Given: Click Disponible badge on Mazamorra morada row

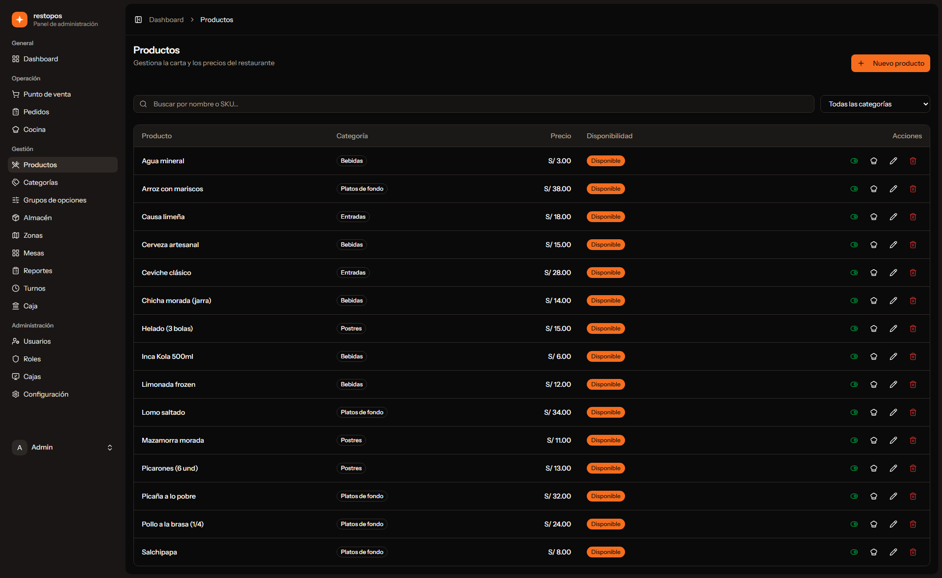Looking at the screenshot, I should (605, 440).
